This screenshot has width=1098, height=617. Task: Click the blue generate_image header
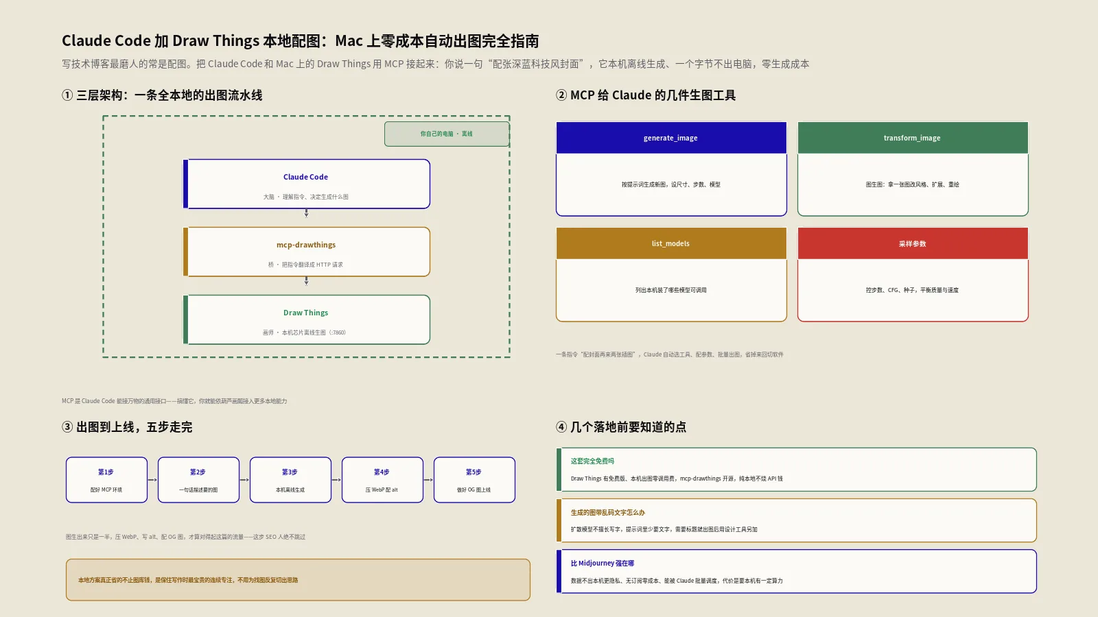pyautogui.click(x=671, y=138)
